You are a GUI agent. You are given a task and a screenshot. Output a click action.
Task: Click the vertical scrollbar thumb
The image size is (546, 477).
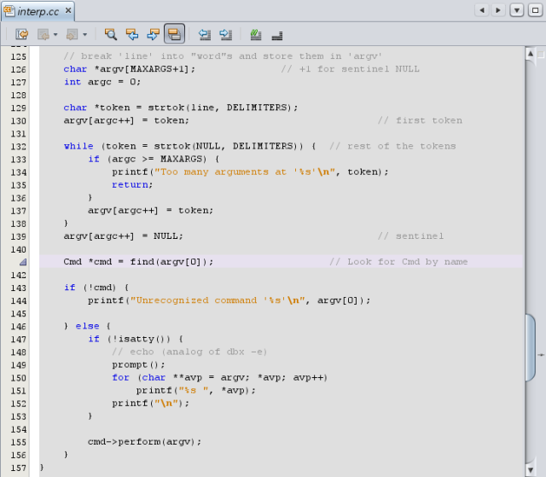531,347
